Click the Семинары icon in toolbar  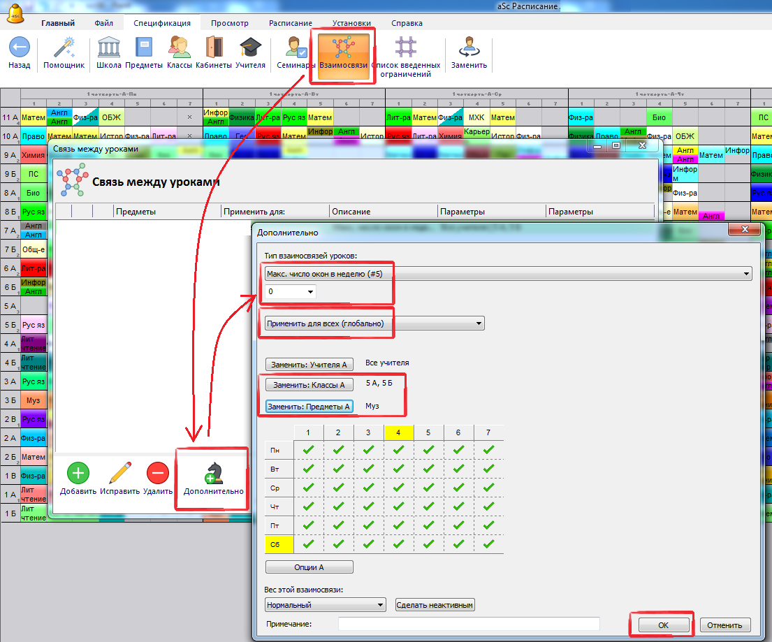pyautogui.click(x=296, y=48)
